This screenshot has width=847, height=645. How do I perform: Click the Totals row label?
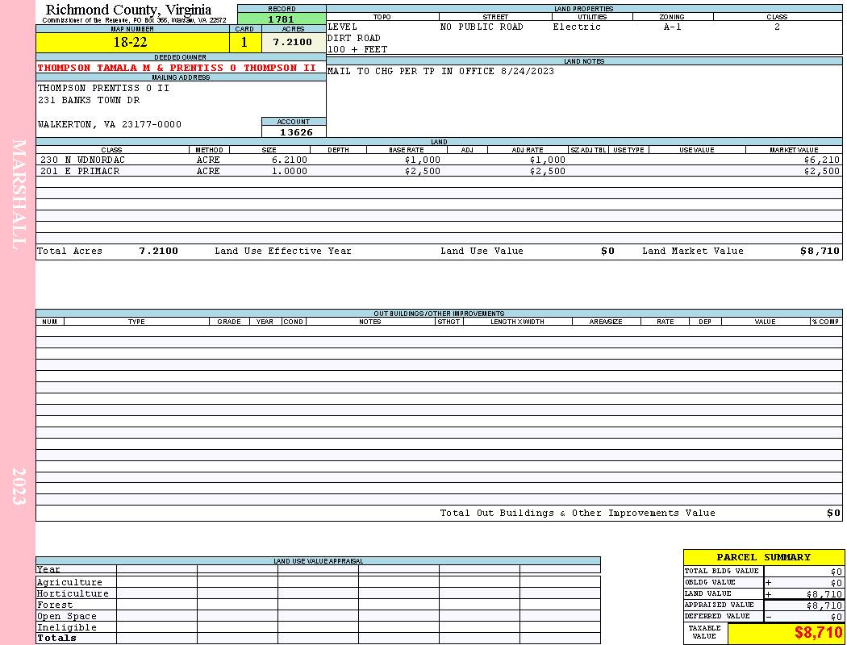(56, 638)
